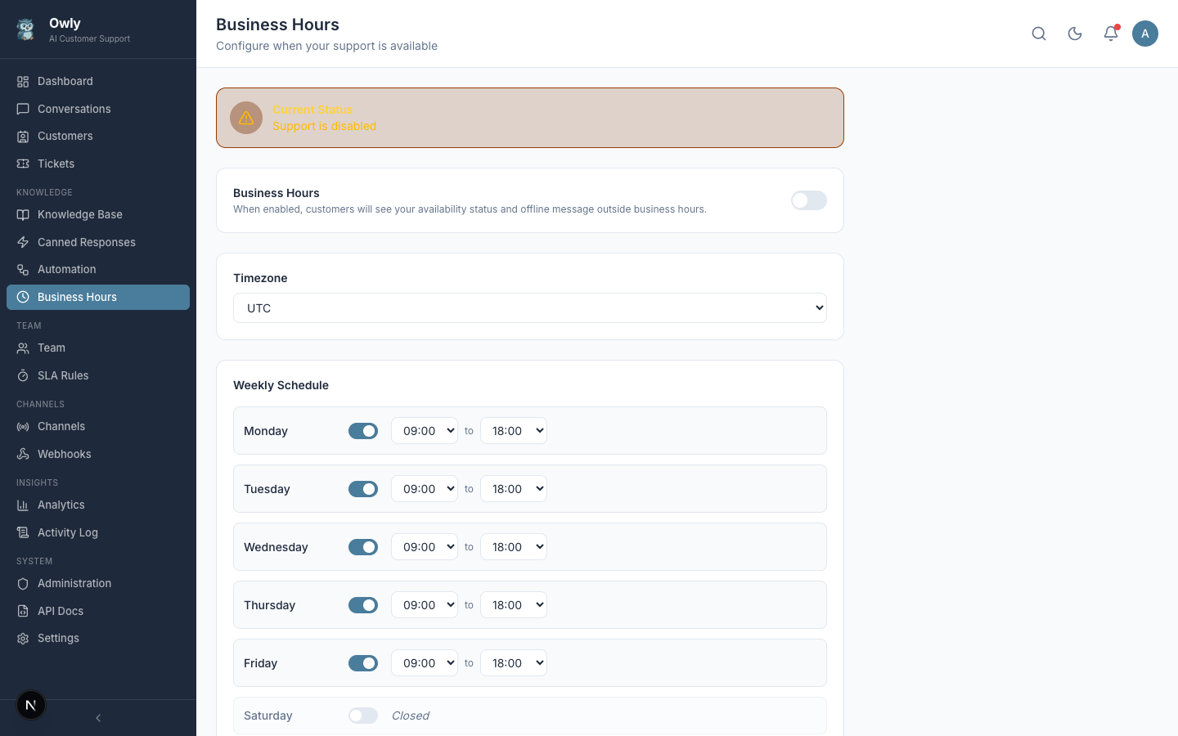Click the Support is disabled status text
The width and height of the screenshot is (1178, 736).
[324, 126]
